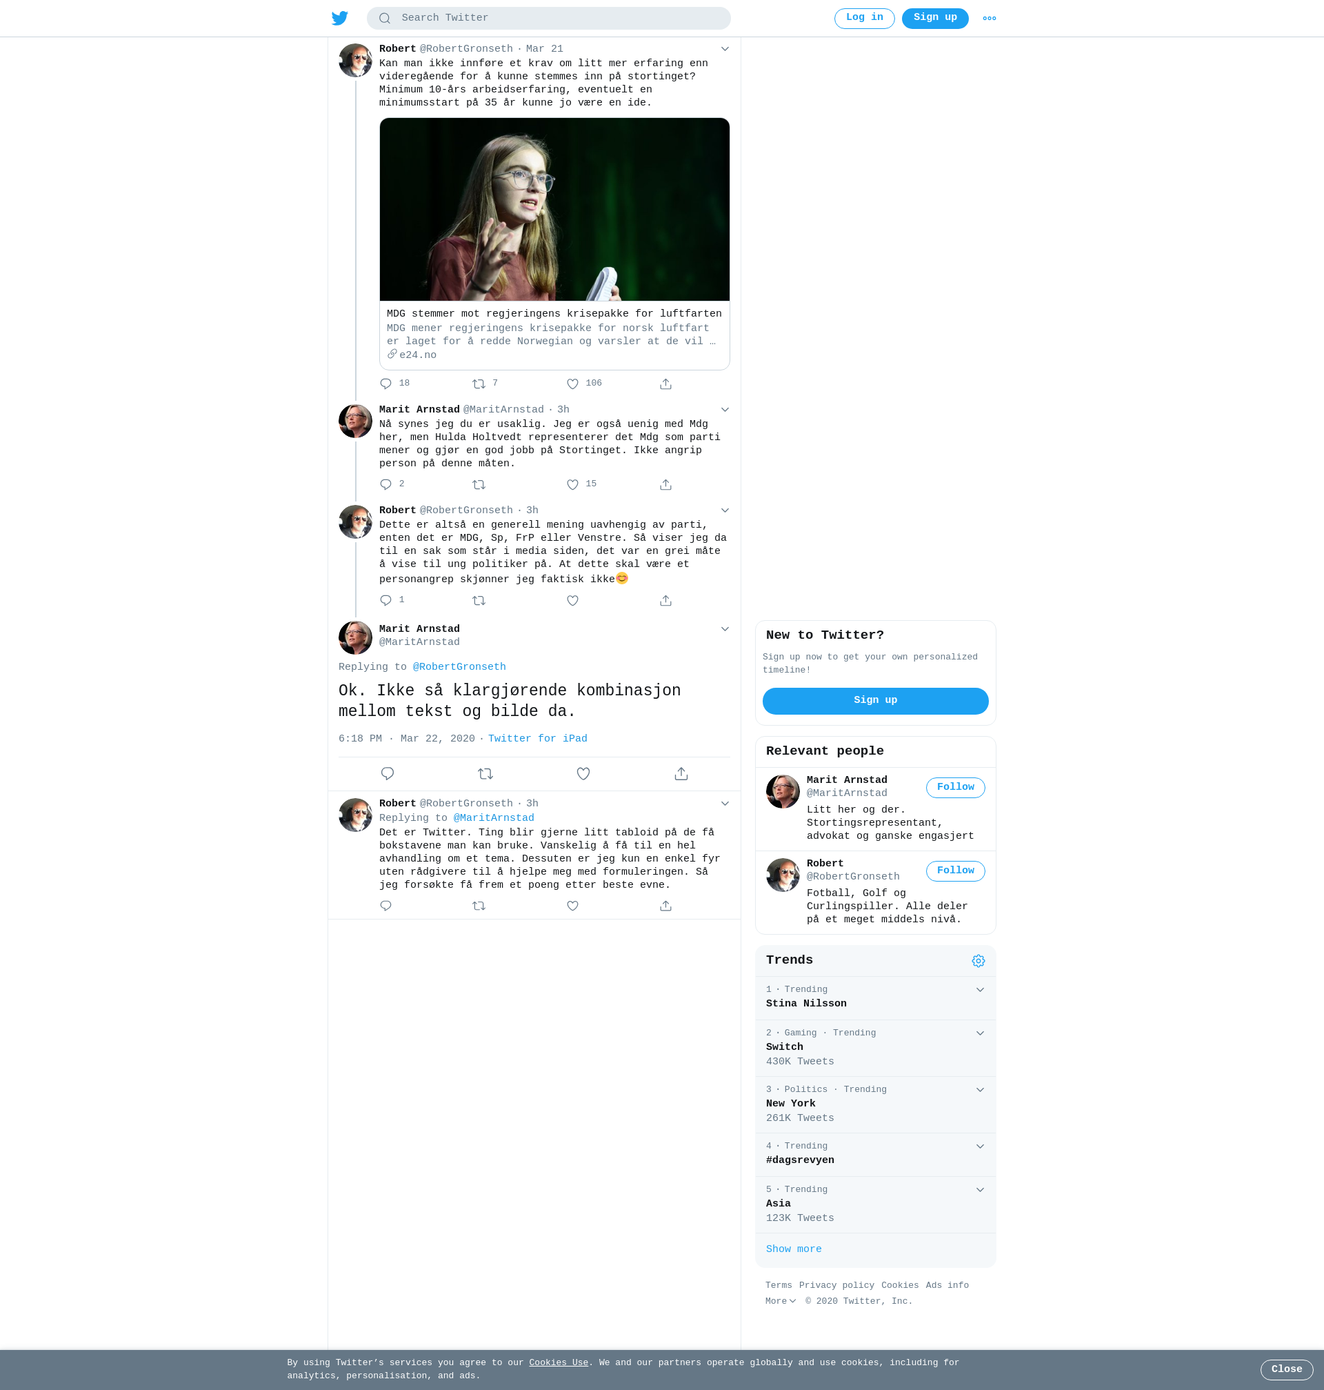The height and width of the screenshot is (1390, 1324).
Task: Focus the Search Twitter field
Action: pyautogui.click(x=548, y=19)
